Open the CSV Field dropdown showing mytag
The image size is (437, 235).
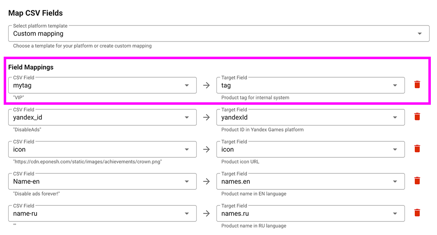click(x=102, y=85)
